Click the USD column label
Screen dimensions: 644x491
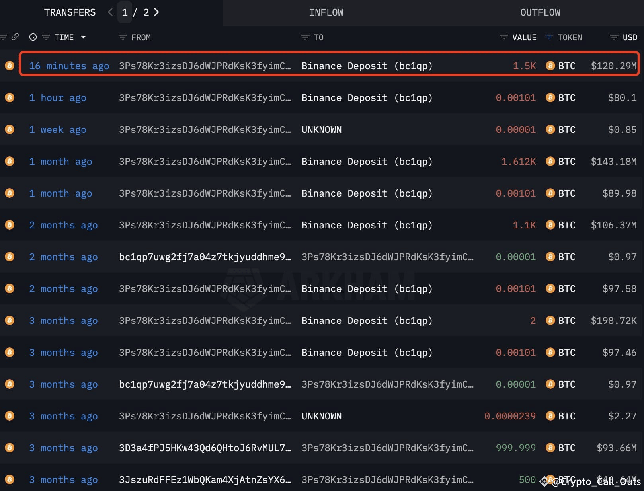[x=630, y=37]
